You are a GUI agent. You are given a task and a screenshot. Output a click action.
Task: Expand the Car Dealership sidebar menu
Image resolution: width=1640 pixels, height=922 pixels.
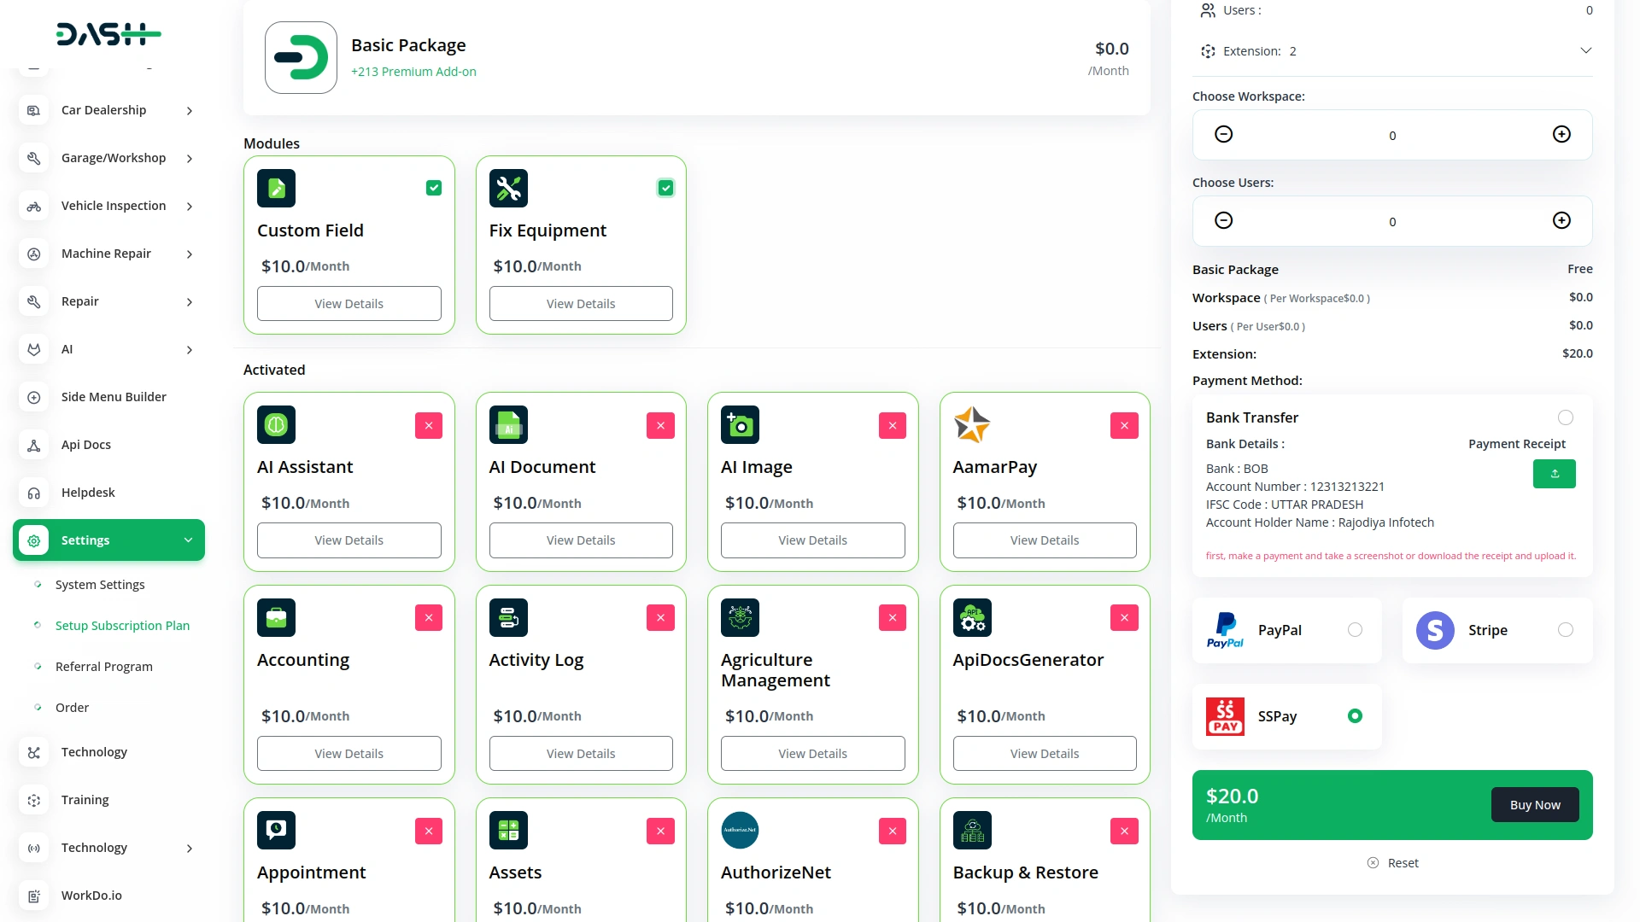click(190, 111)
